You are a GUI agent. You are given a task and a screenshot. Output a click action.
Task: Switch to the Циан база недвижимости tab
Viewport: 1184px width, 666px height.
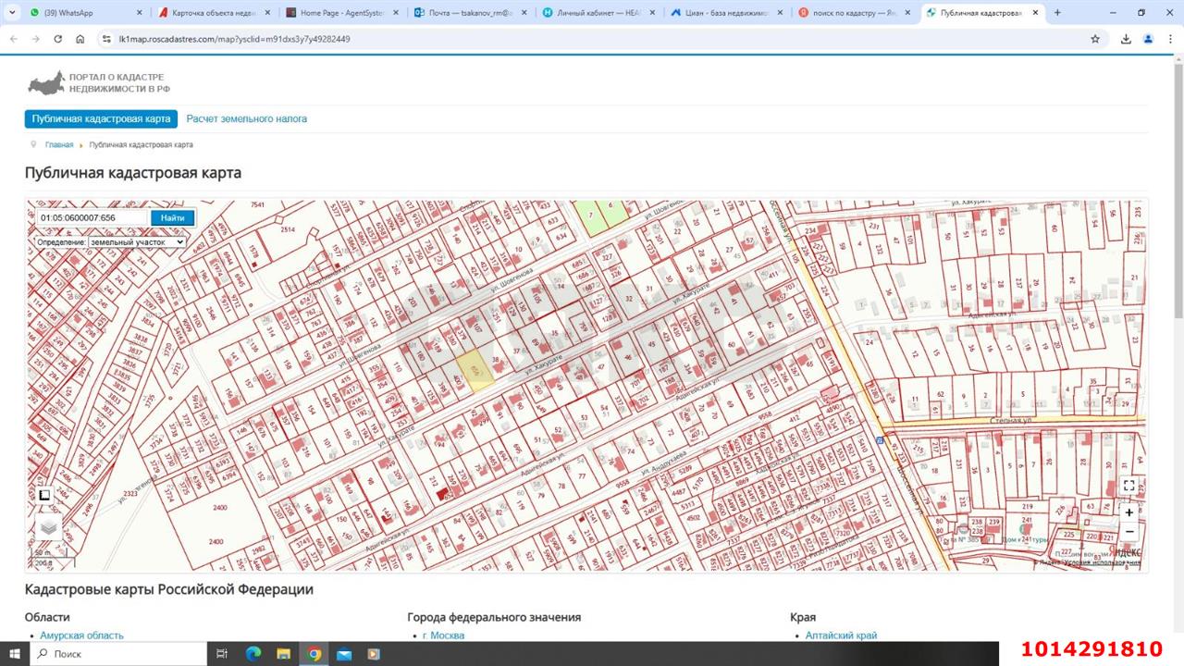pyautogui.click(x=726, y=13)
